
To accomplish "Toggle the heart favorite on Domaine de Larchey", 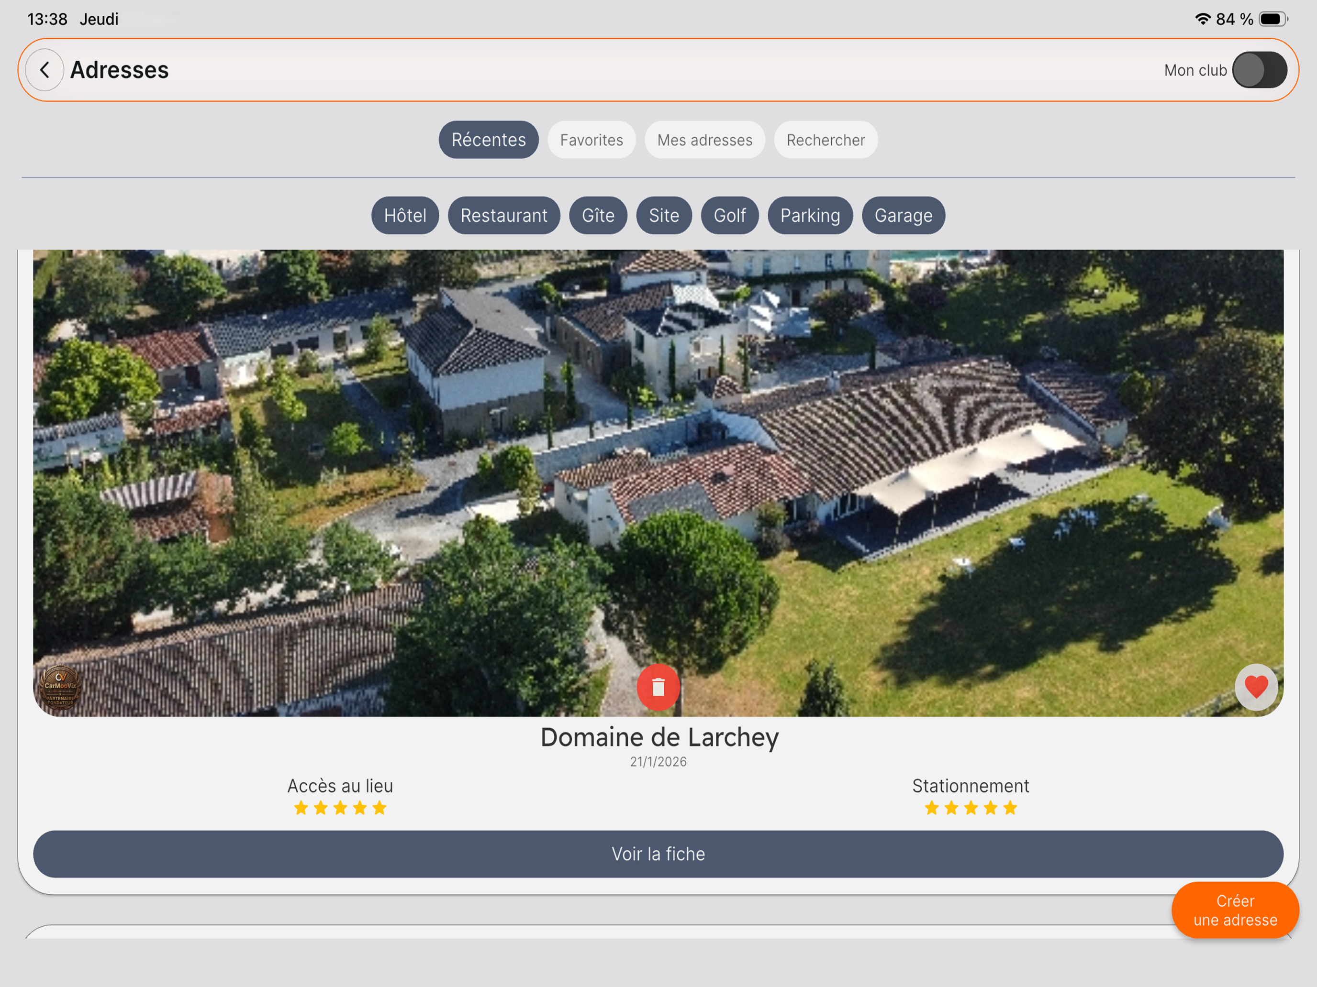I will point(1256,687).
